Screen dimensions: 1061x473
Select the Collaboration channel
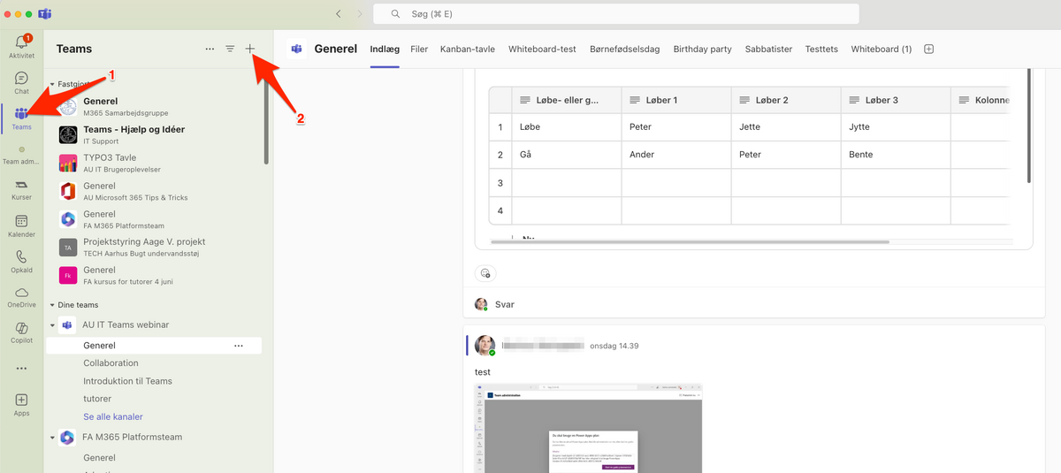pyautogui.click(x=111, y=363)
